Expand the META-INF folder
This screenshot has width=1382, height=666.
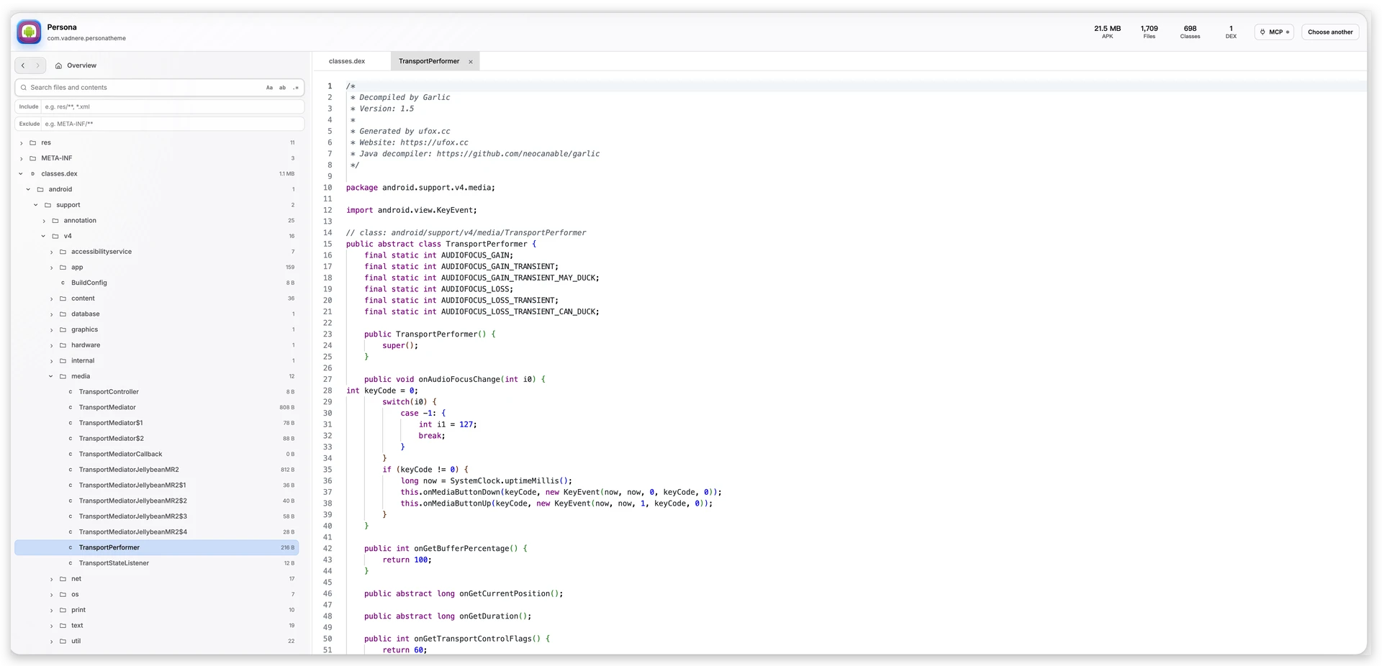click(x=21, y=158)
